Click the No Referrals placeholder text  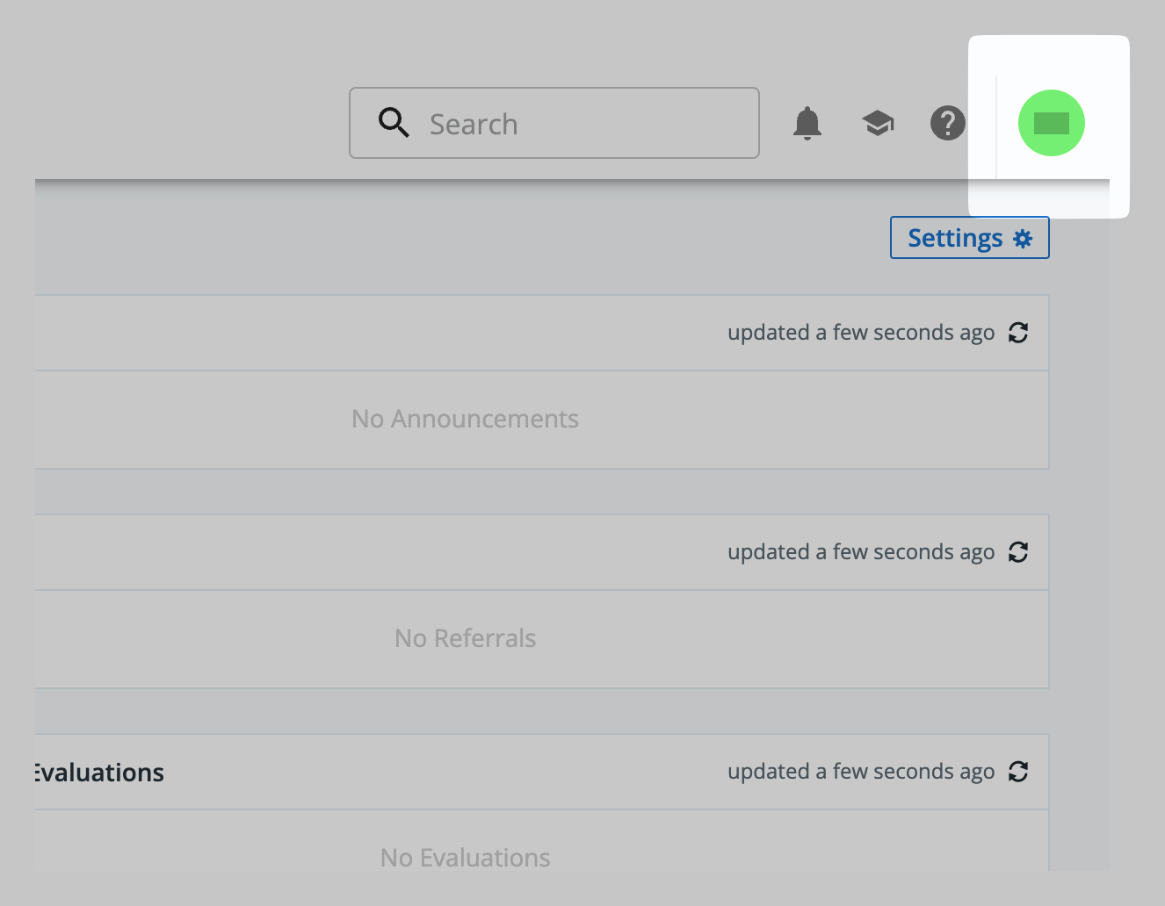(x=465, y=638)
